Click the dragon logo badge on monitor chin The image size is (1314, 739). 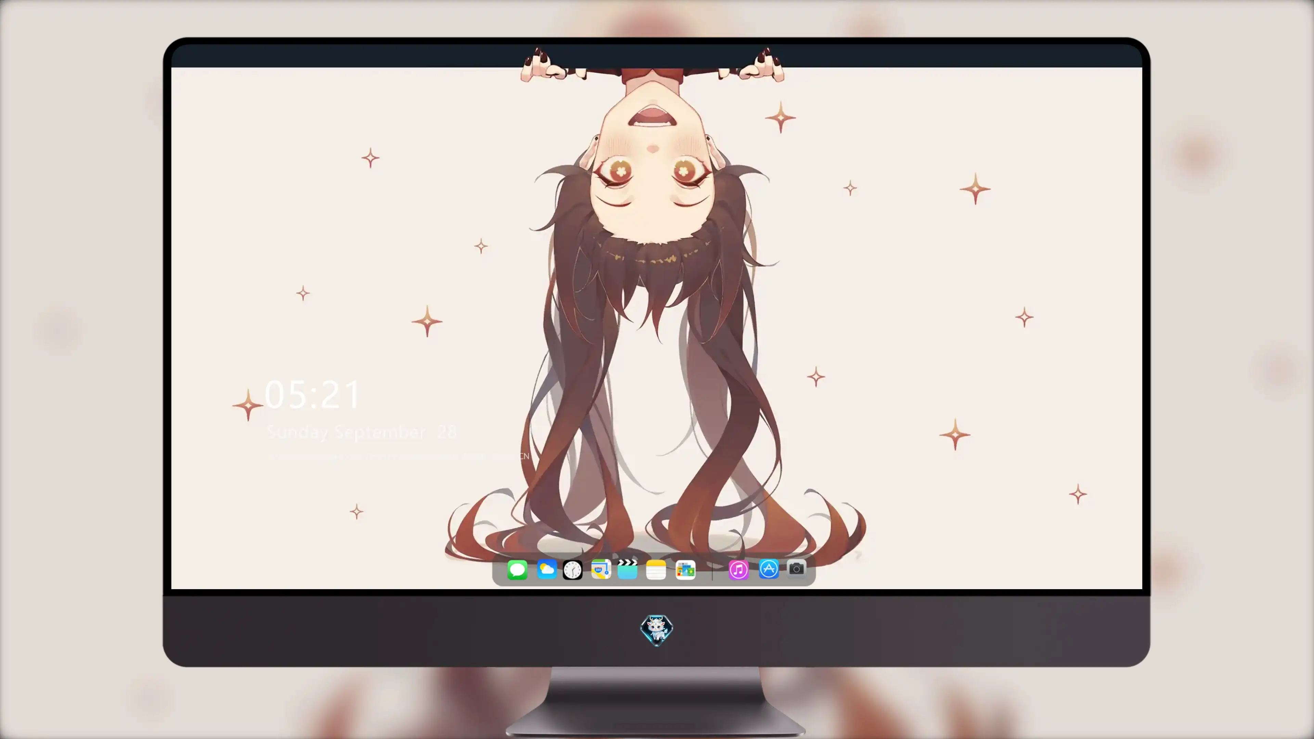[657, 630]
